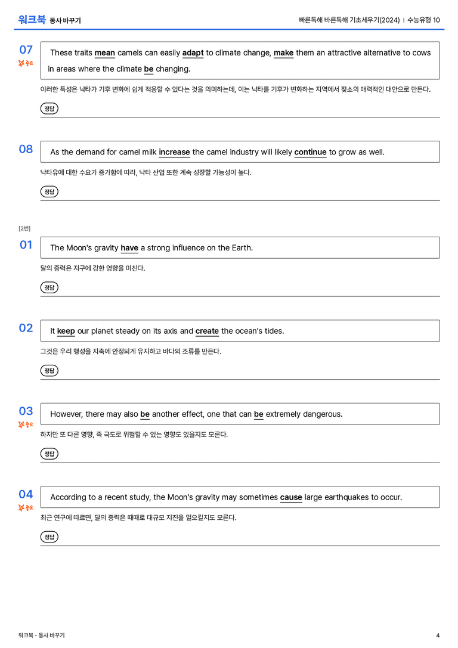Click the 정답 badge under question 07
The height and width of the screenshot is (648, 458).
pos(49,108)
